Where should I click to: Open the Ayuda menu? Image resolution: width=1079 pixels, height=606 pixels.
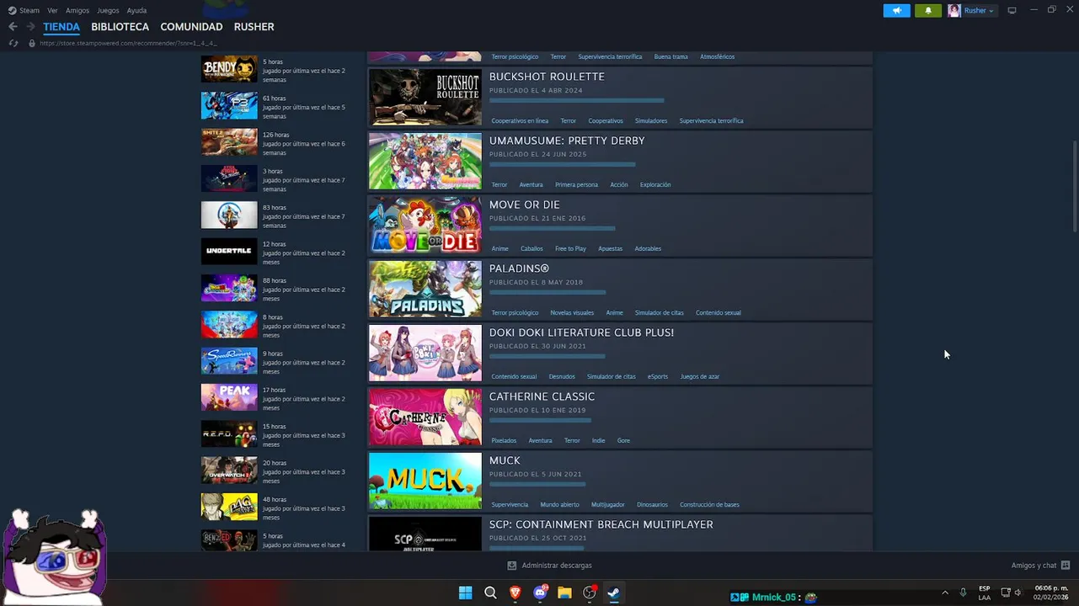click(x=136, y=10)
